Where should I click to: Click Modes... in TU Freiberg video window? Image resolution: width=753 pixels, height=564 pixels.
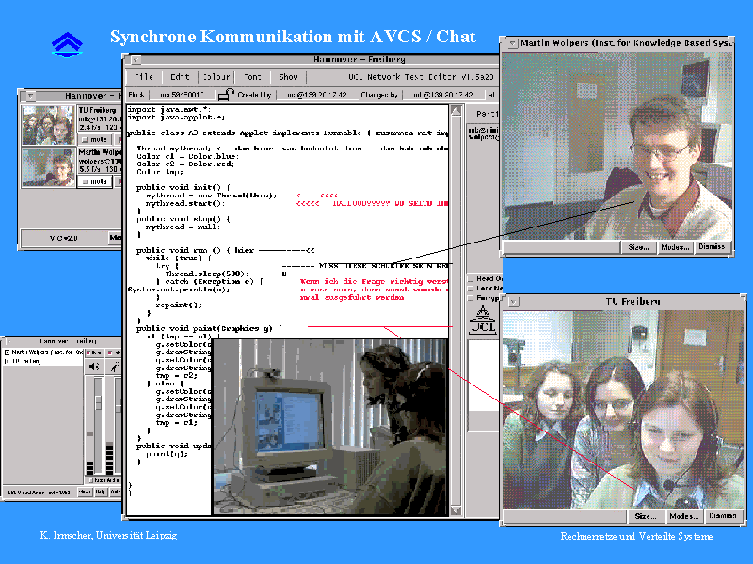tap(684, 516)
